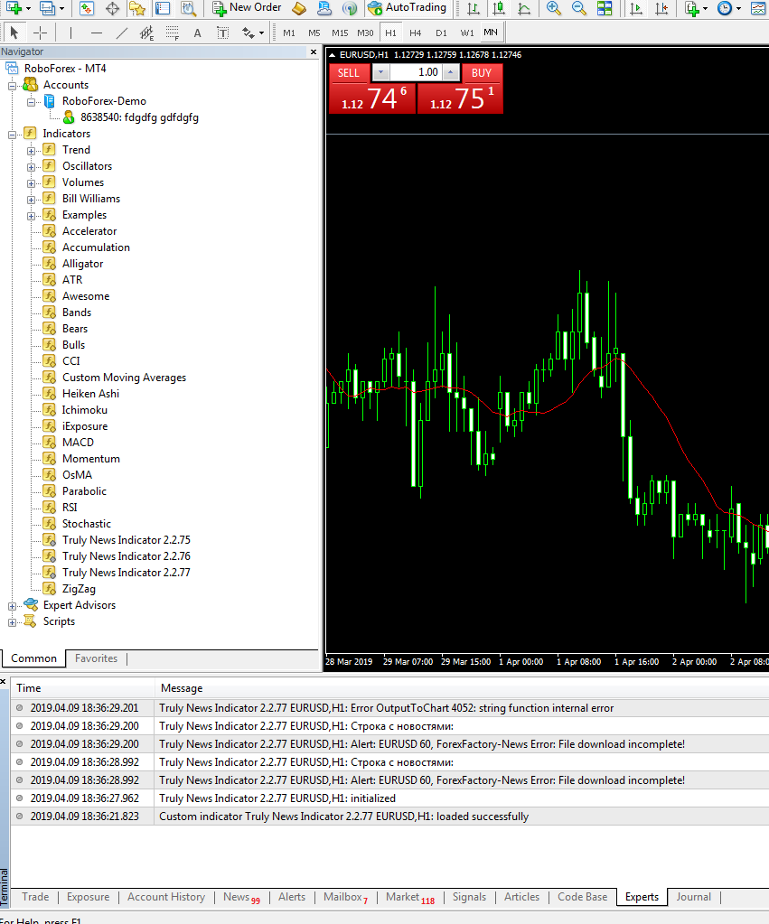Image resolution: width=769 pixels, height=924 pixels.
Task: Increase lot volume with up arrow
Action: click(451, 72)
